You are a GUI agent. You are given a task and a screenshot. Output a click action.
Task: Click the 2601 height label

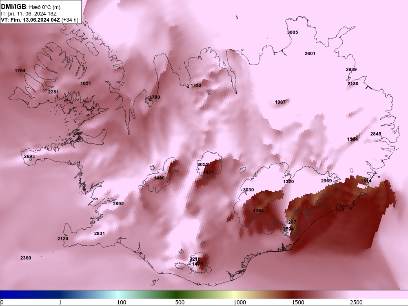310,53
